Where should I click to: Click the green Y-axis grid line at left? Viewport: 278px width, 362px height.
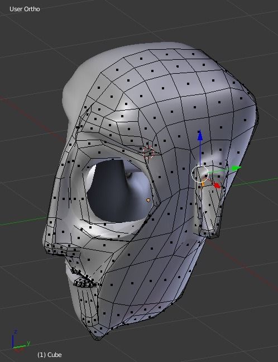23,221
